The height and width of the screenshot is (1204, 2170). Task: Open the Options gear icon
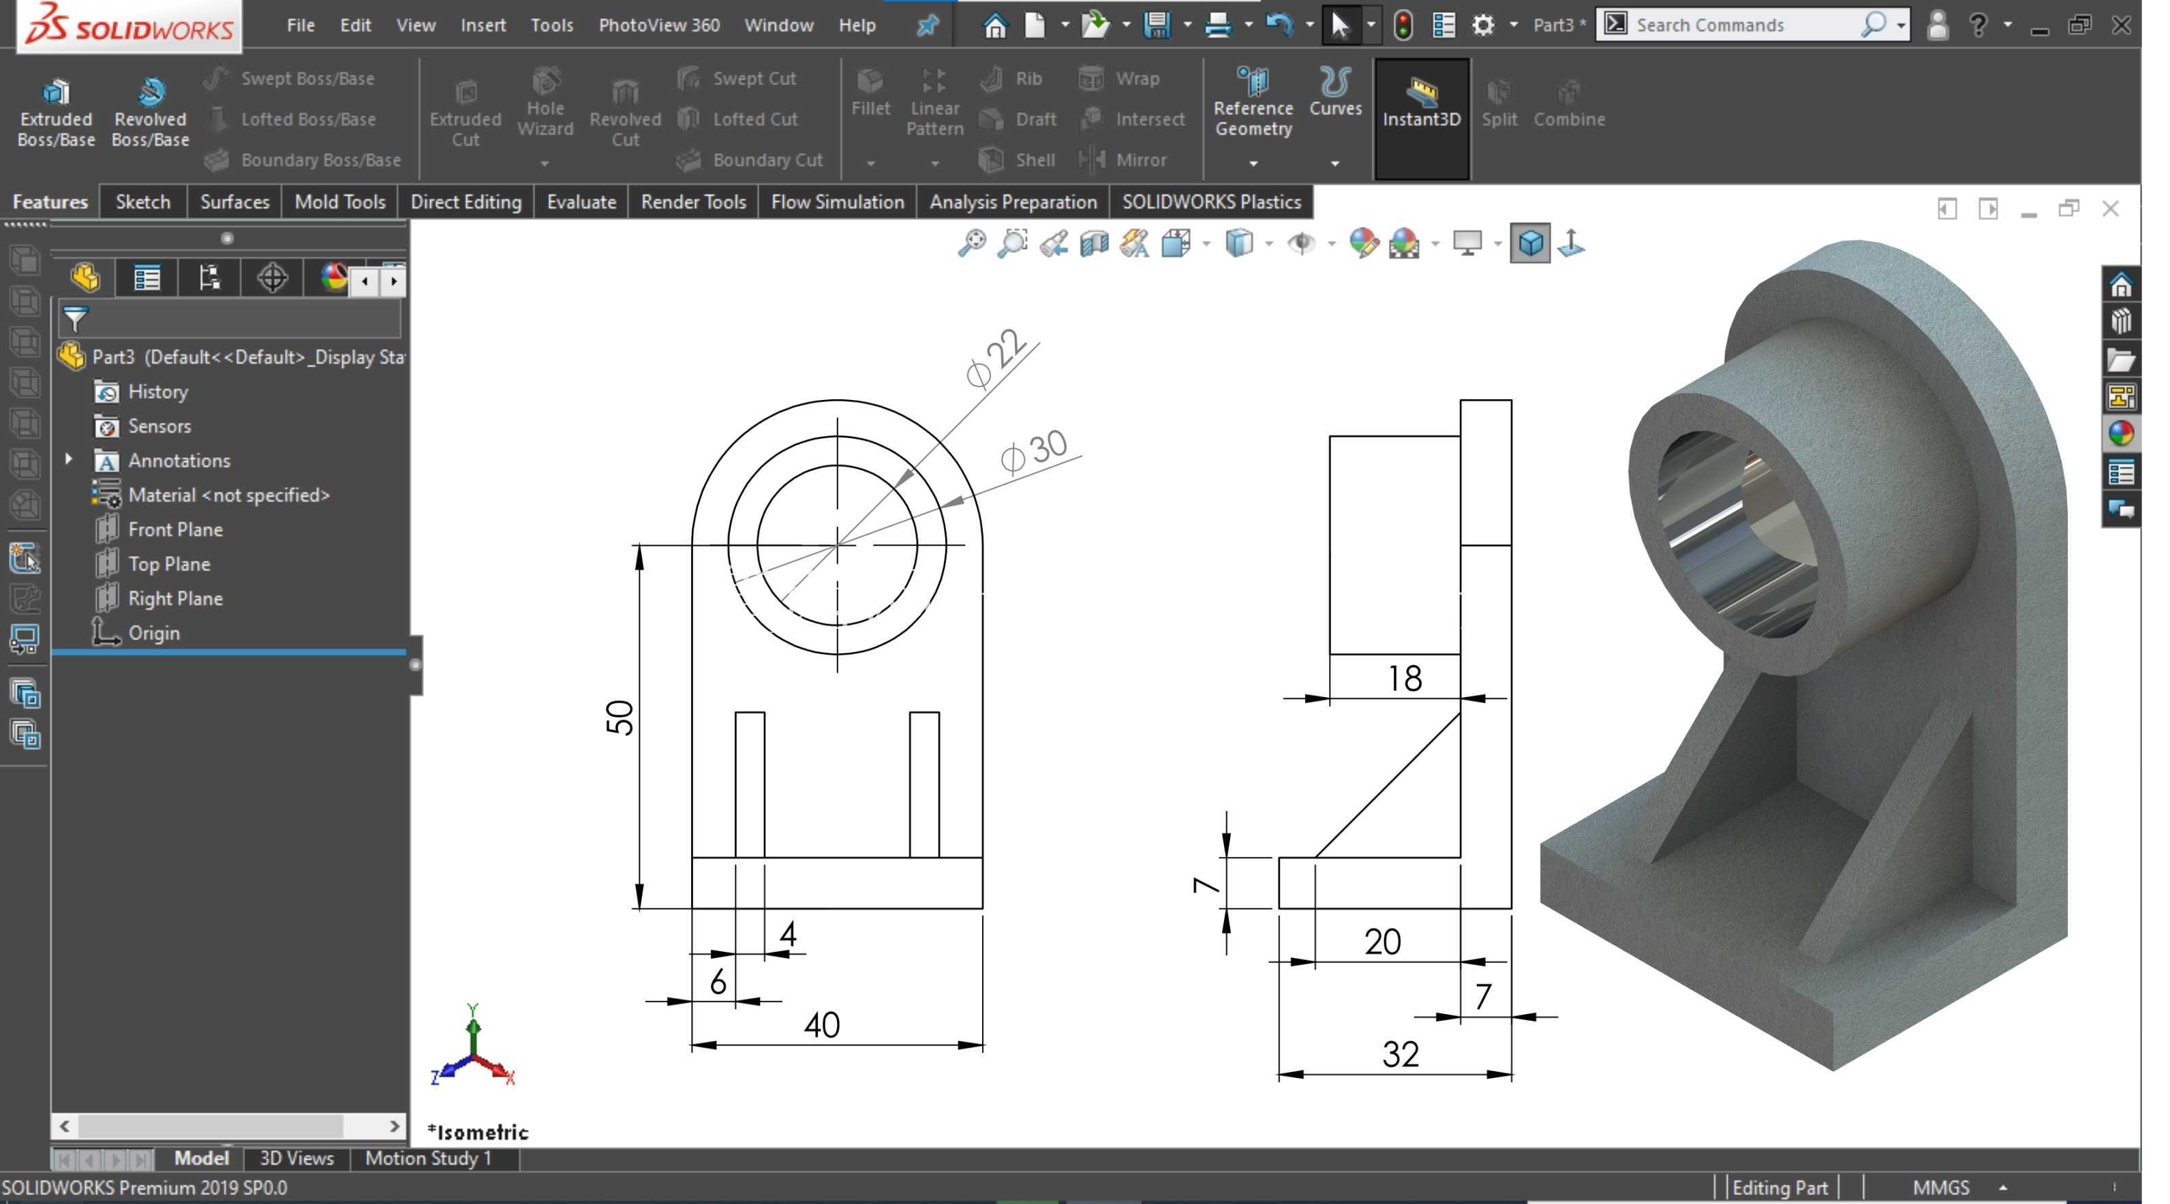click(x=1482, y=25)
